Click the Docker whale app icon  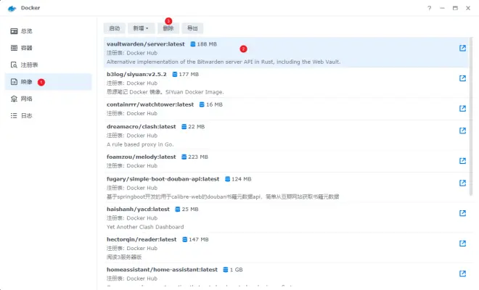[12, 8]
